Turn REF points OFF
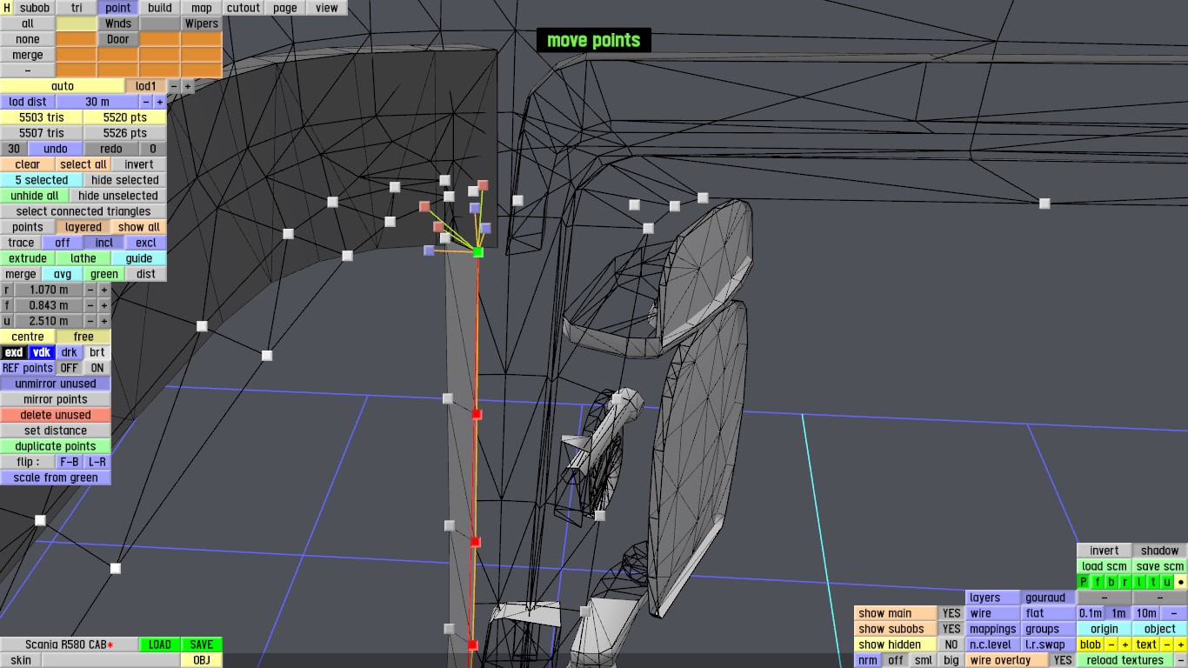Image resolution: width=1188 pixels, height=668 pixels. [x=70, y=368]
